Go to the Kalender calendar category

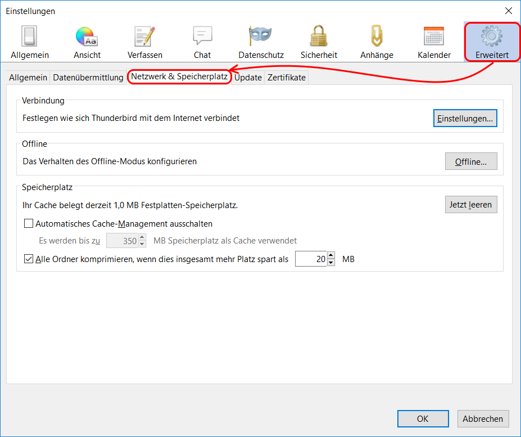coord(434,42)
